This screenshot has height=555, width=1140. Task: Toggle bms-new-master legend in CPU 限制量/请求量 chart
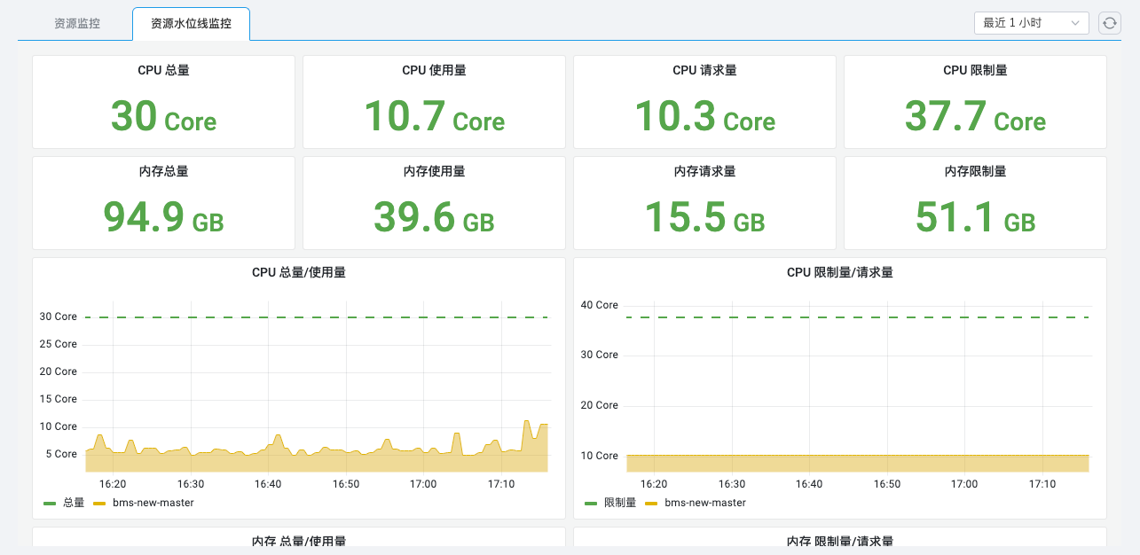[704, 503]
